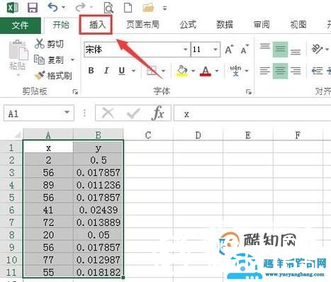Open the 文件 menu
331x282 pixels.
21,25
